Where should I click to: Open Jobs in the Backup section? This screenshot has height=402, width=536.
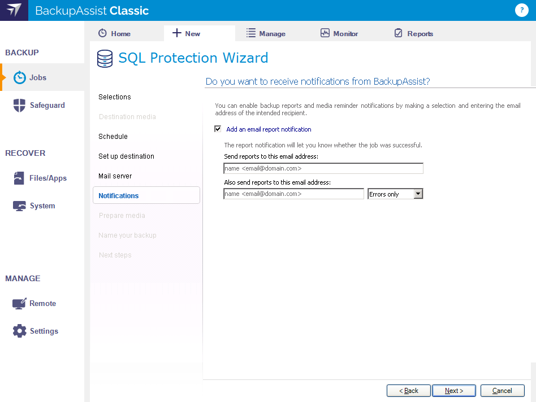tap(43, 77)
